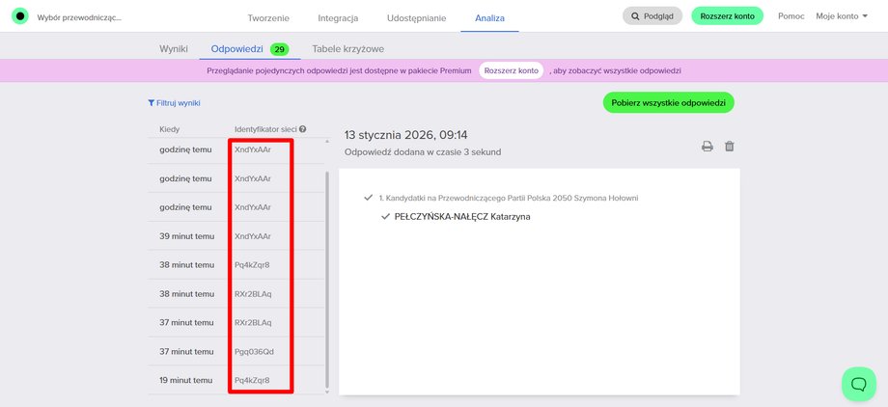This screenshot has width=888, height=407.
Task: Click the print icon for this response
Action: [707, 147]
